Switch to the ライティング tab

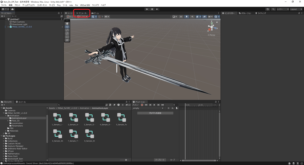coord(261,13)
